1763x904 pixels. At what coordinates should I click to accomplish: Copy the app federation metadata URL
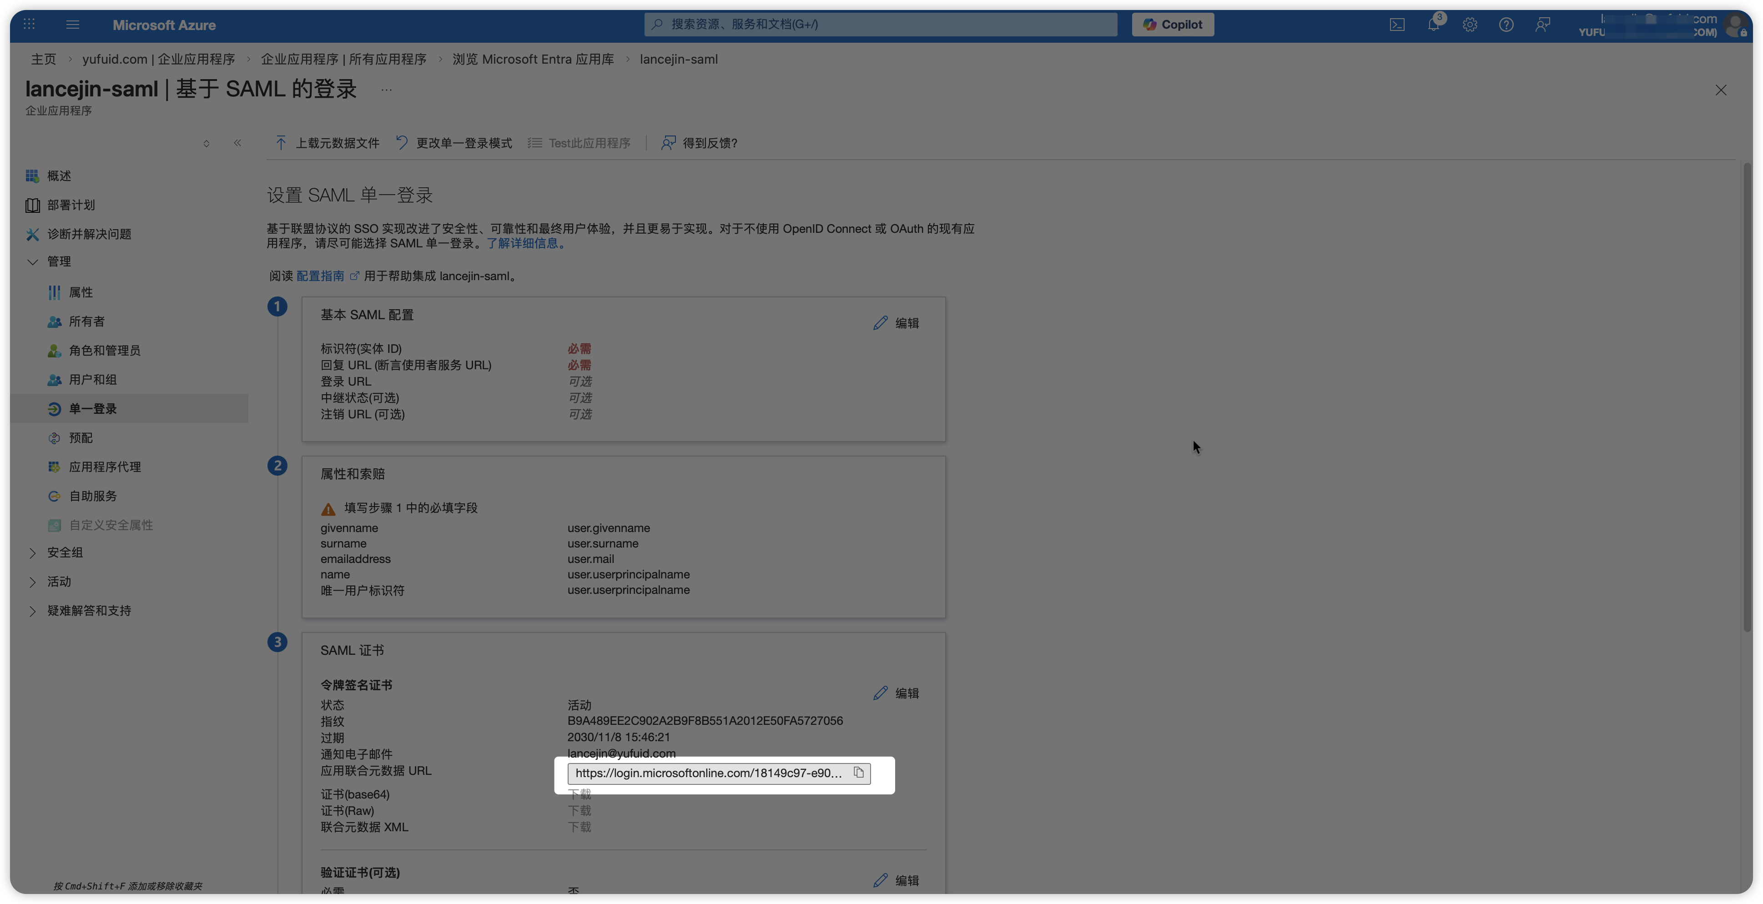[x=858, y=773]
